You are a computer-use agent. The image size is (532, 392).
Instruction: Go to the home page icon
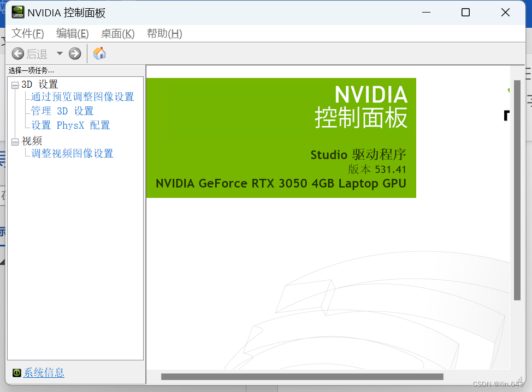click(x=99, y=53)
